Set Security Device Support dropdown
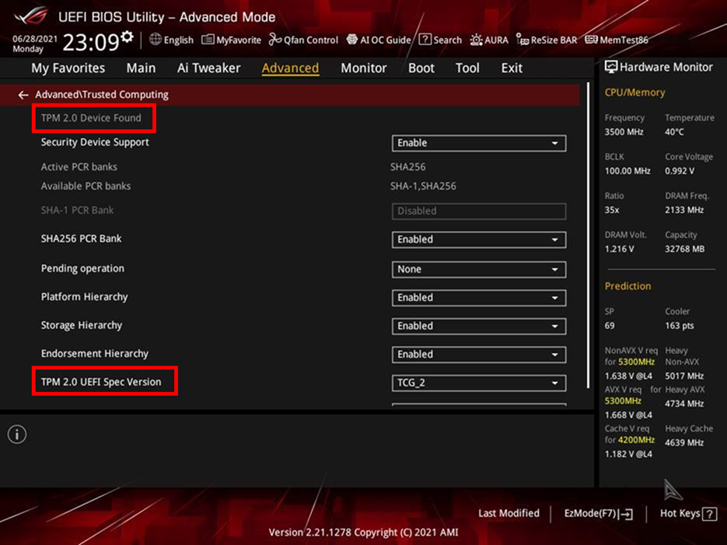This screenshot has width=727, height=545. click(478, 143)
